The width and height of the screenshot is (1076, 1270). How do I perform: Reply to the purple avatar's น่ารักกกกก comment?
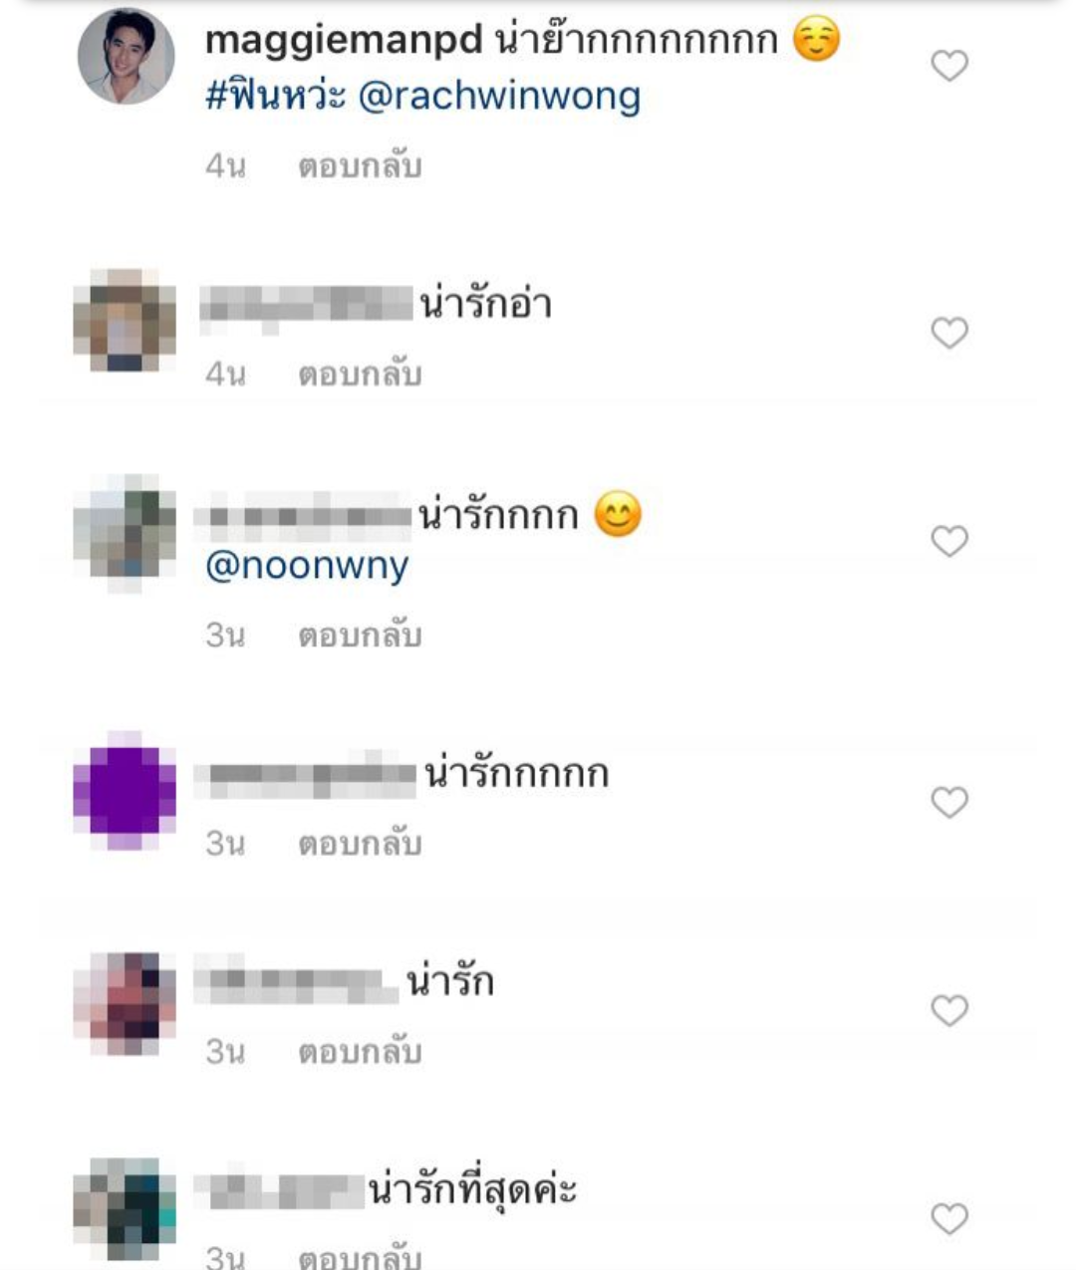point(360,844)
